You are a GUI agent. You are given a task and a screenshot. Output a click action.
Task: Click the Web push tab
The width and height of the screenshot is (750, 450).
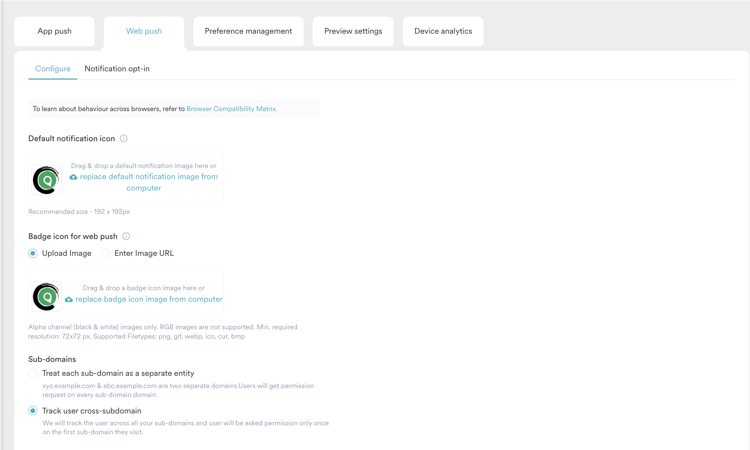pos(144,31)
